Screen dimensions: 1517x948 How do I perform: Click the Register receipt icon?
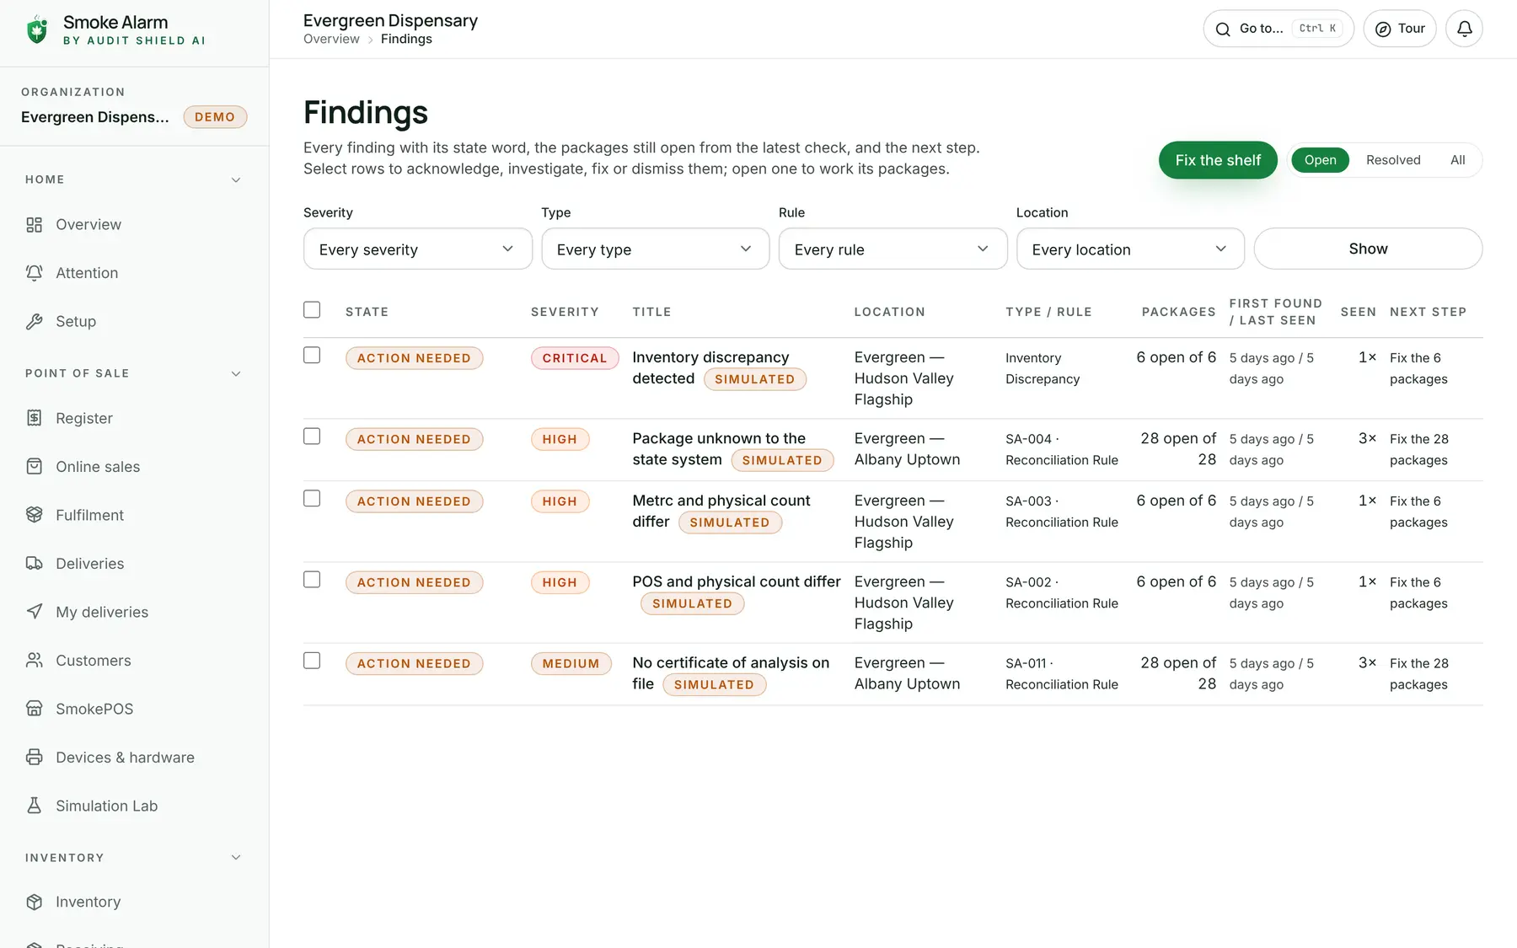point(34,419)
